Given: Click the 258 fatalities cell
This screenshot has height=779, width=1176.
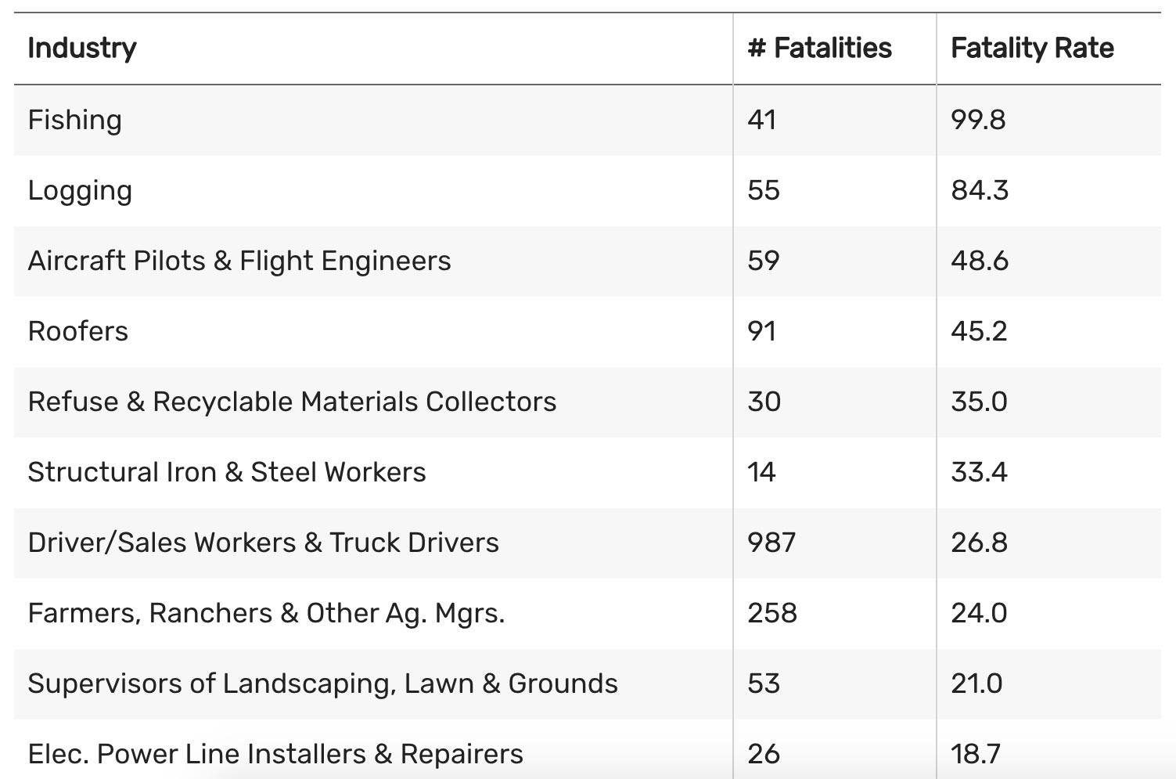Looking at the screenshot, I should click(x=772, y=613).
